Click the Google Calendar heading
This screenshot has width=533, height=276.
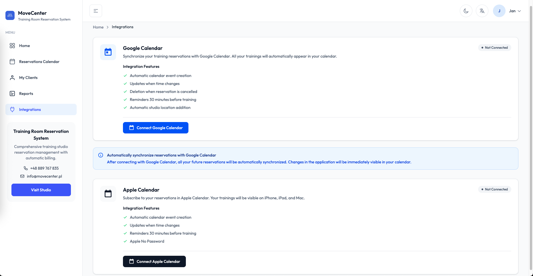pyautogui.click(x=143, y=48)
